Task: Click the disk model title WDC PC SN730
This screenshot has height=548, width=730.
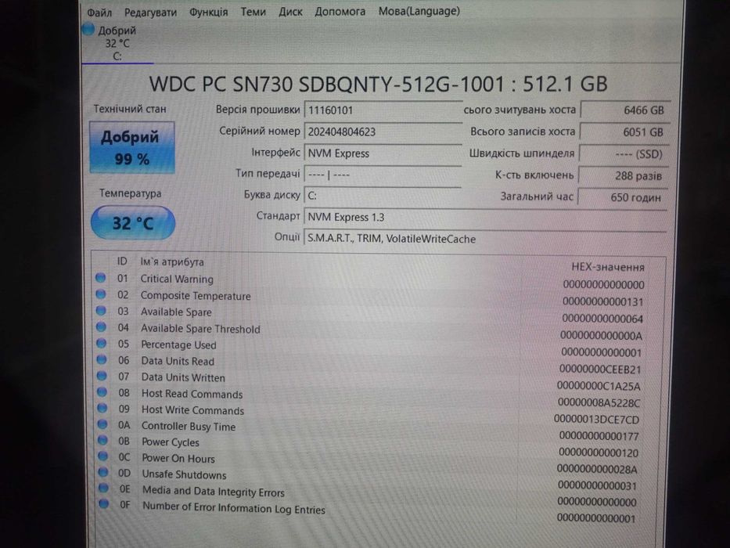Action: 378,85
